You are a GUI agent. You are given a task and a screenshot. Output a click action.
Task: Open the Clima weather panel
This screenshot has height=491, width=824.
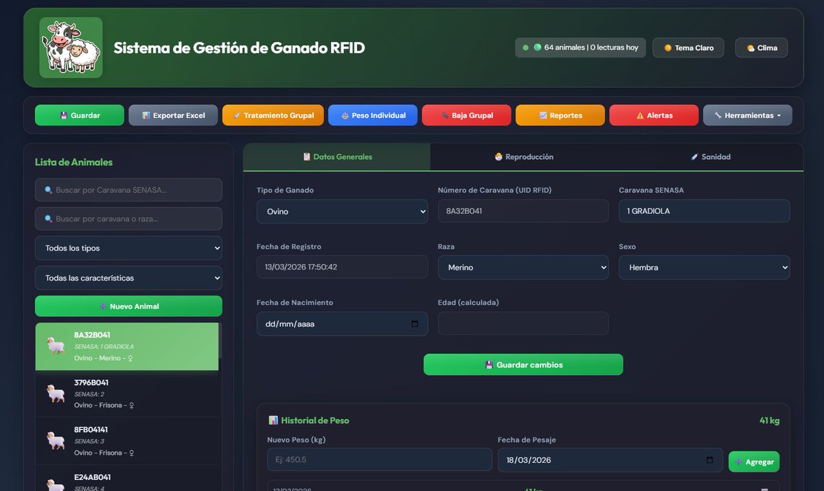[762, 47]
